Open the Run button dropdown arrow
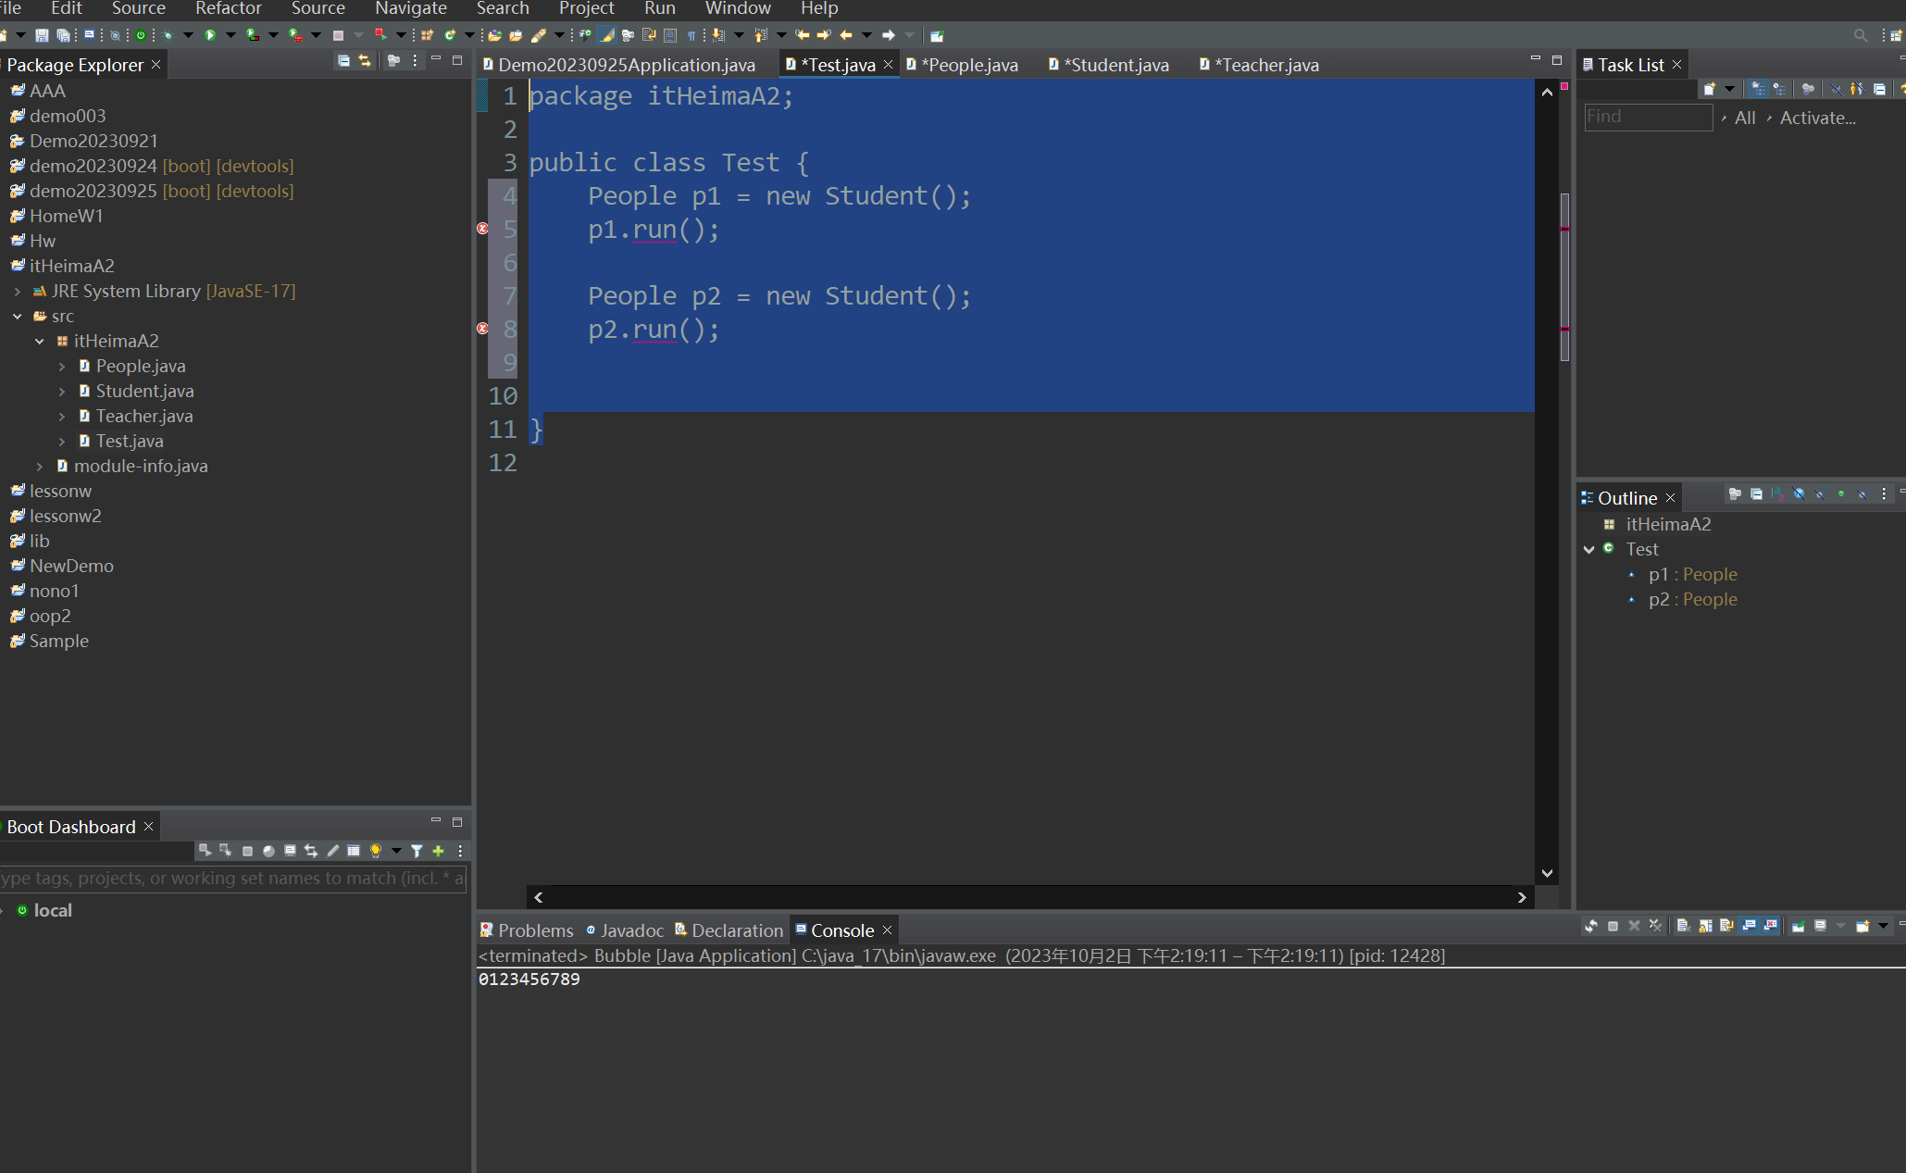Screen dimensions: 1906x1173 [230, 35]
